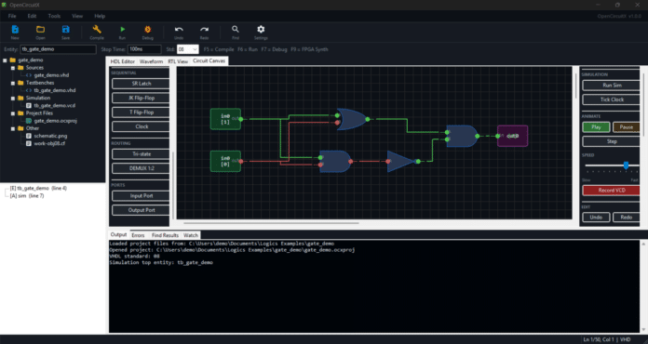Click the New file toolbar icon
Image resolution: width=648 pixels, height=344 pixels.
15,29
